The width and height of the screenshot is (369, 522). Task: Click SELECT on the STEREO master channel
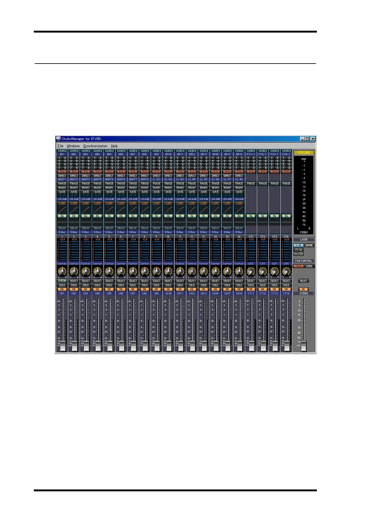click(304, 281)
